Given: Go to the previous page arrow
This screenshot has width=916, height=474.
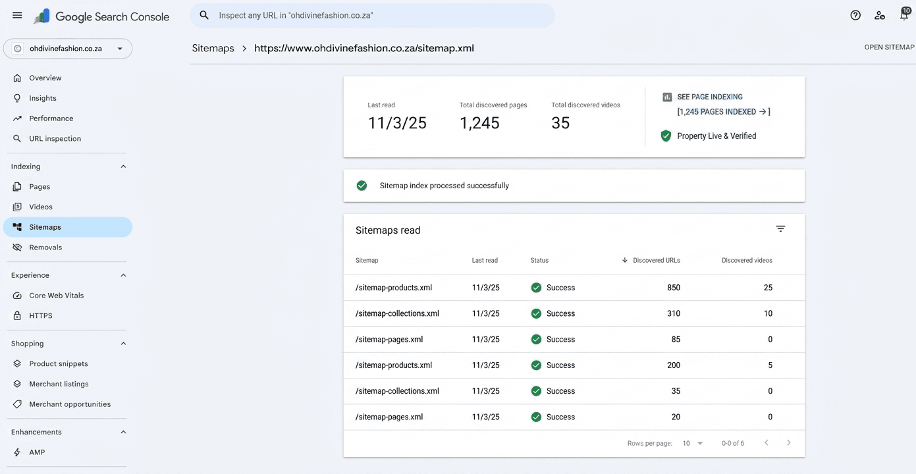Looking at the screenshot, I should point(767,443).
